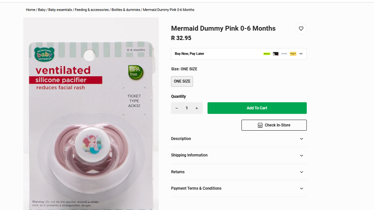Show Payment Terms & Conditions details
This screenshot has width=374, height=210.
tap(239, 188)
